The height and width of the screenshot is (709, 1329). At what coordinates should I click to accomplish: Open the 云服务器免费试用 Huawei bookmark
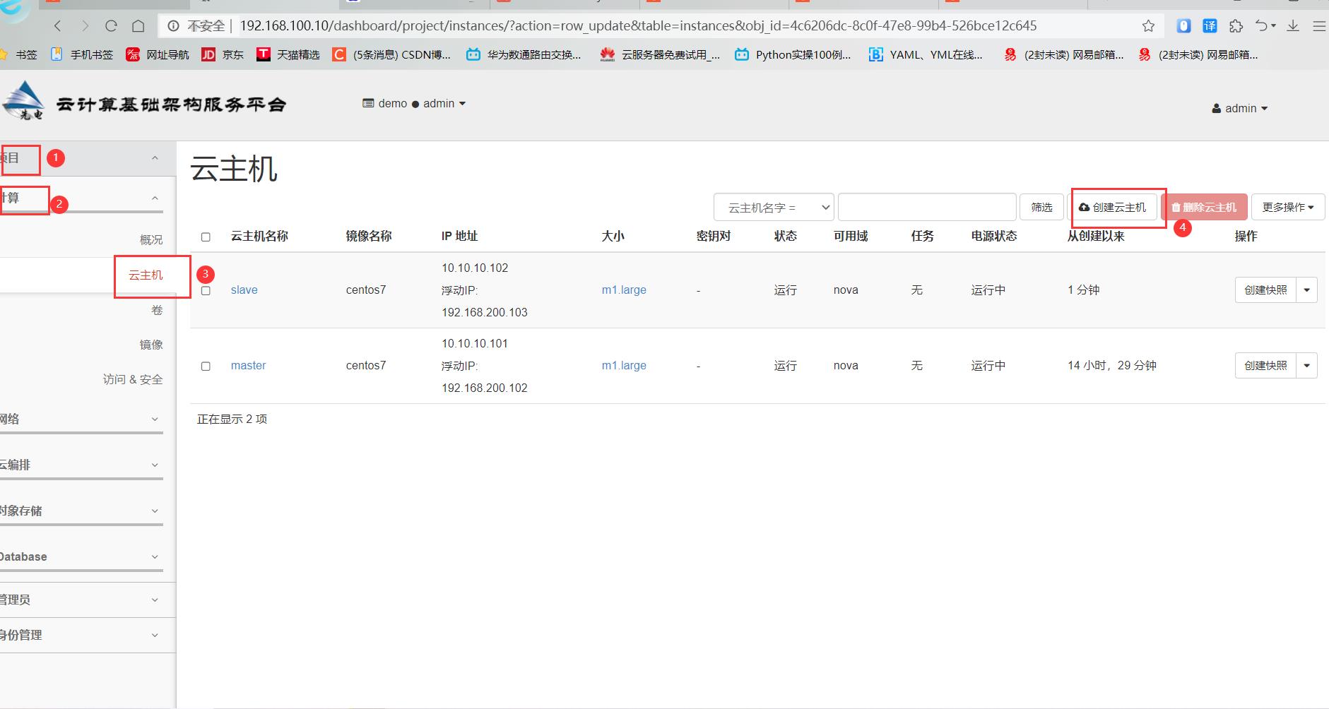point(660,54)
